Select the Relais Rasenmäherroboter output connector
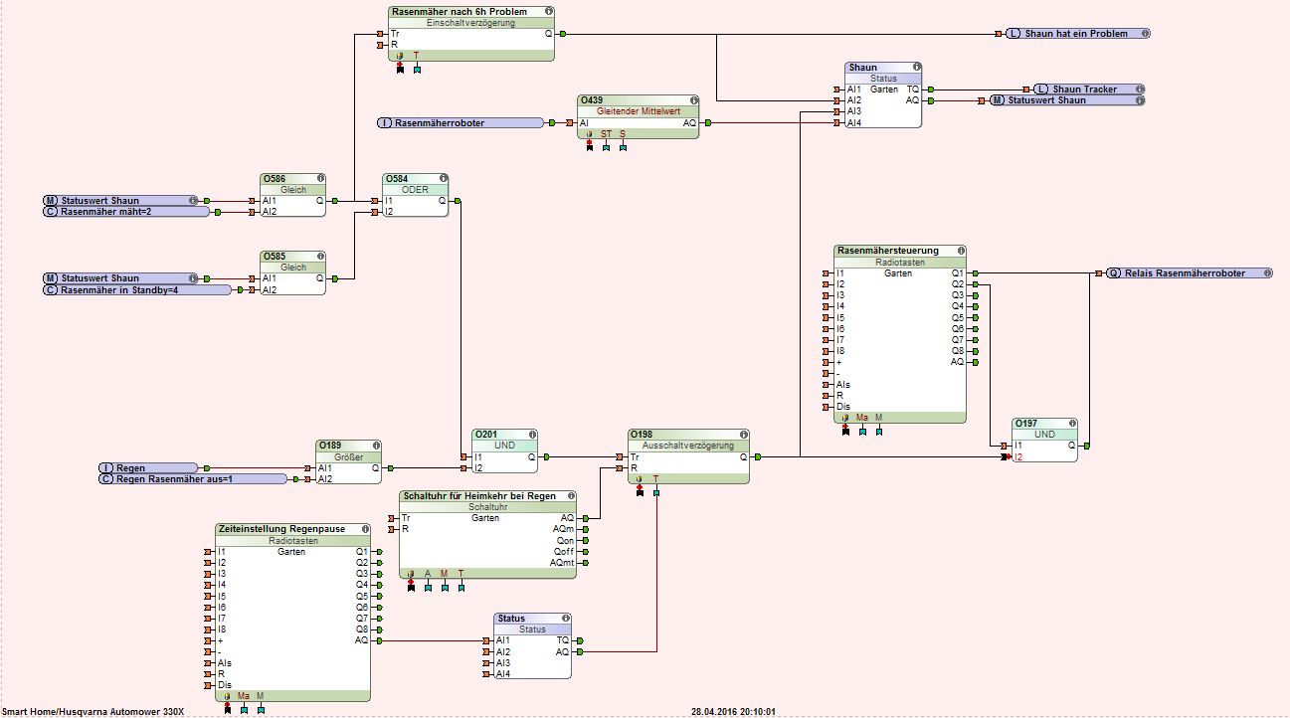Viewport: 1290px width, 718px height. 1189,273
